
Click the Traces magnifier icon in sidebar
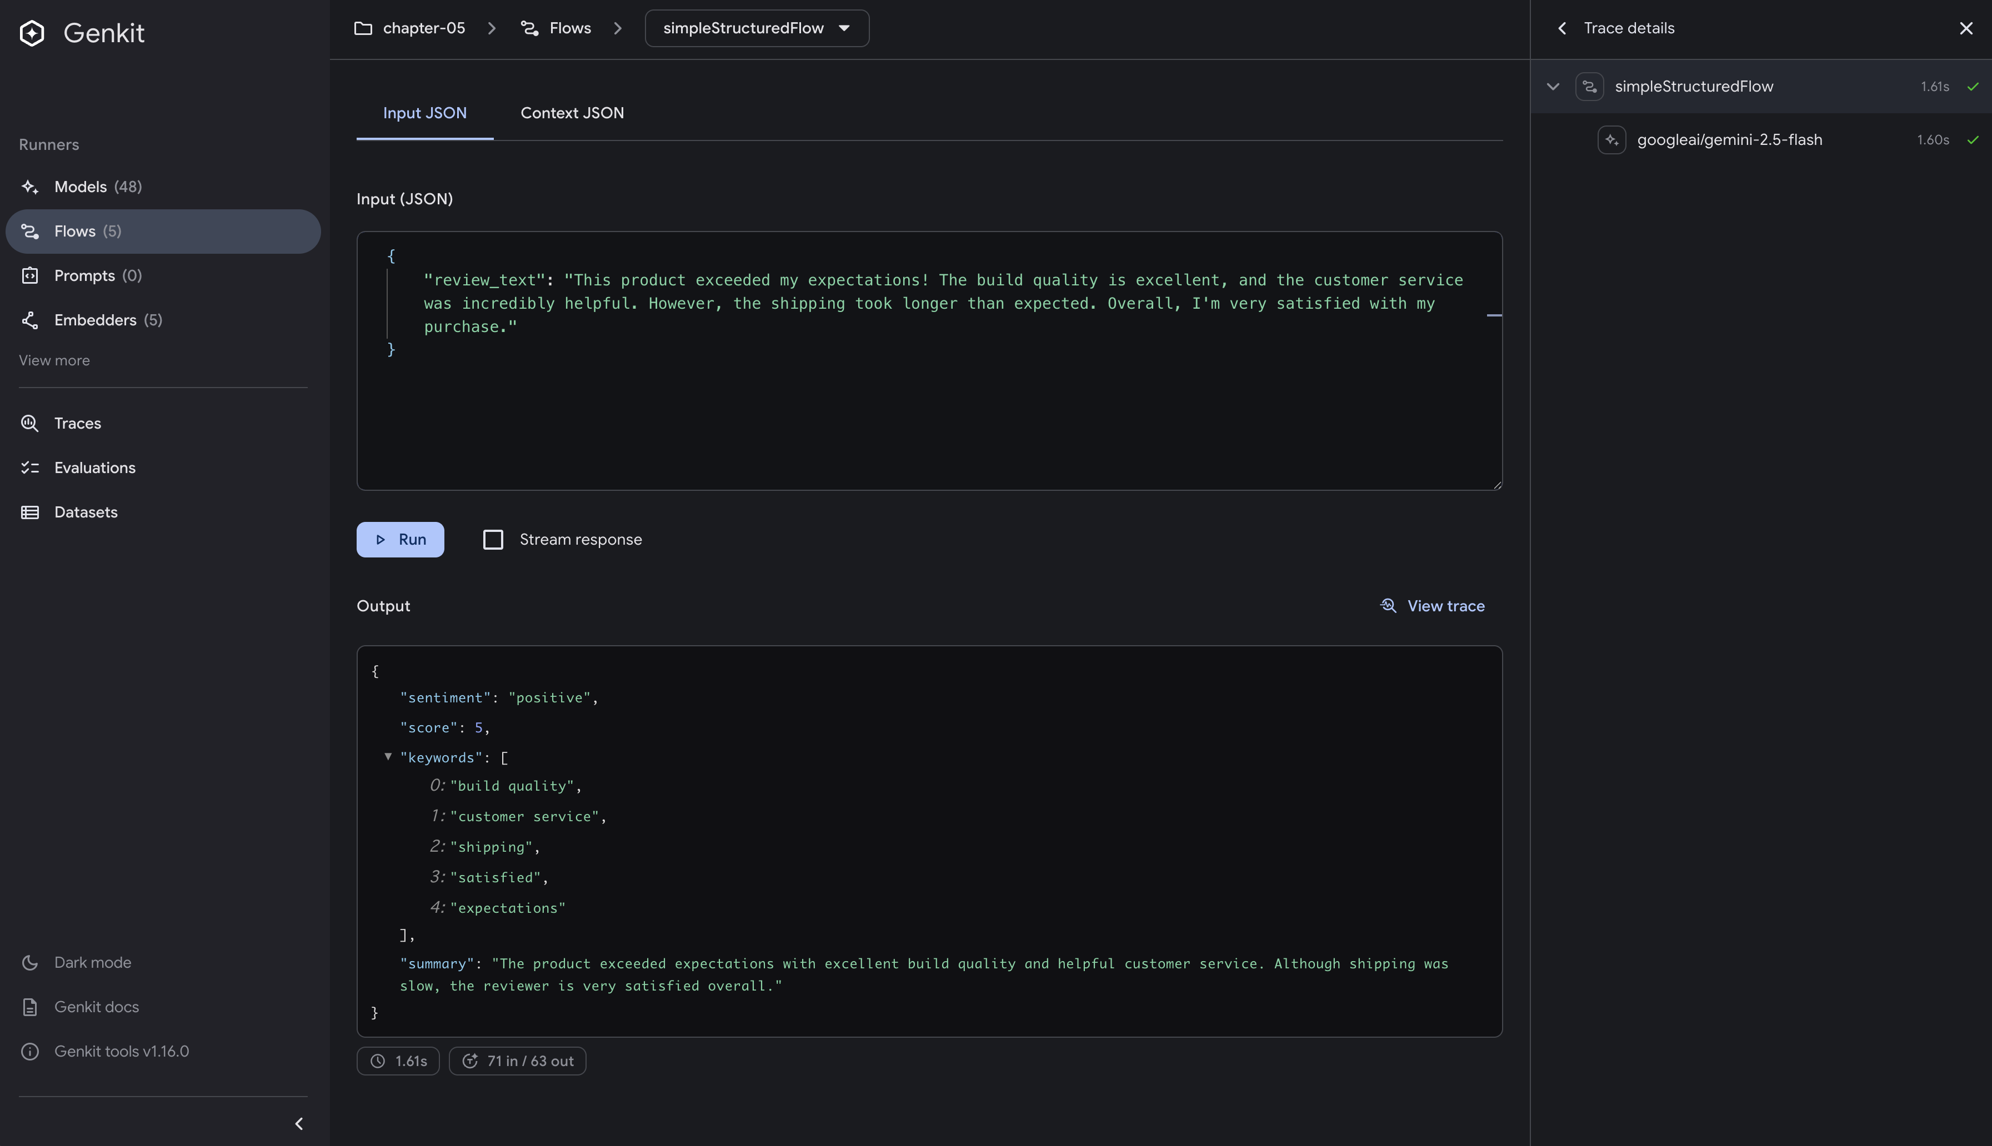[x=30, y=424]
